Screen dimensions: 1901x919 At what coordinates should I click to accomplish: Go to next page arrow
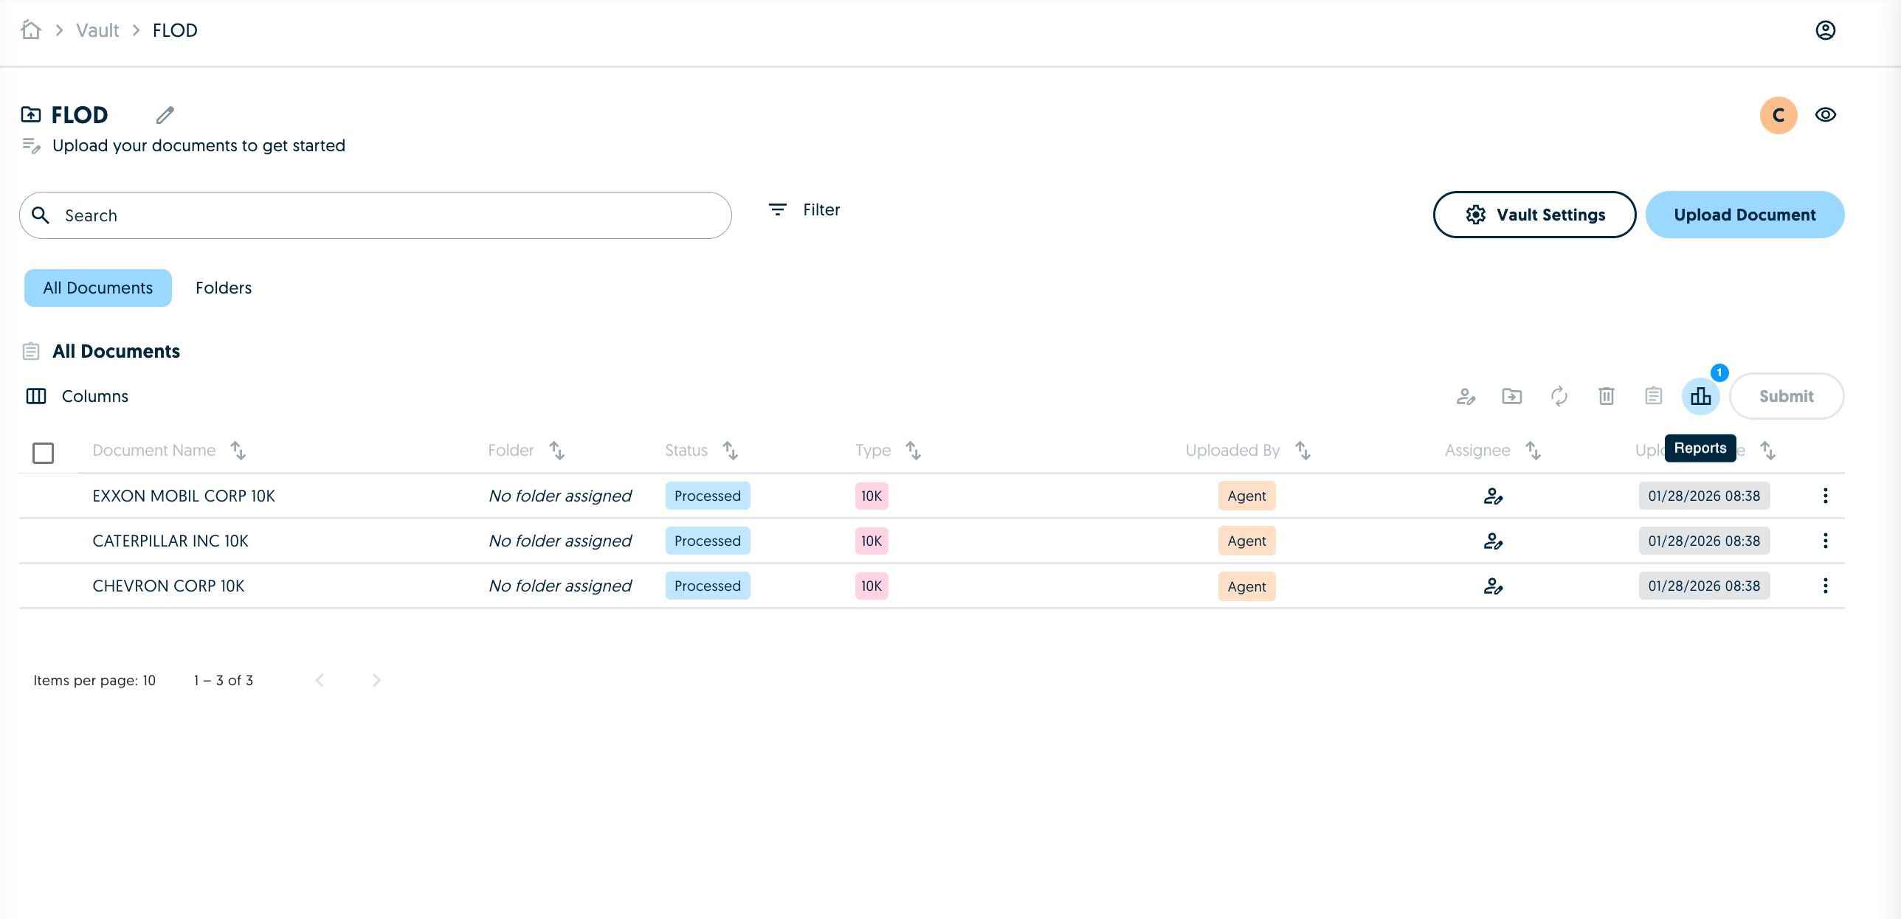376,681
